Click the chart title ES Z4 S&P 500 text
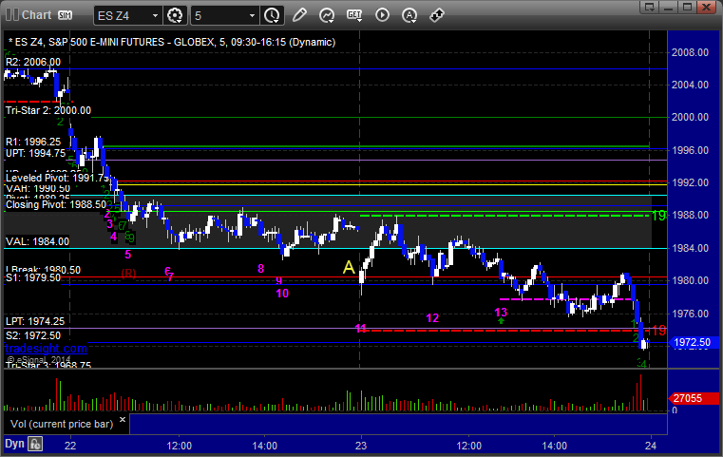The image size is (723, 457). [172, 42]
